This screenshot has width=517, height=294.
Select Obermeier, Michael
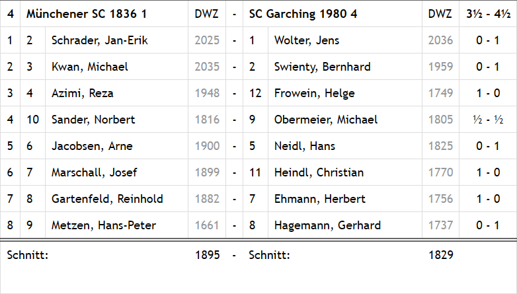tap(326, 120)
